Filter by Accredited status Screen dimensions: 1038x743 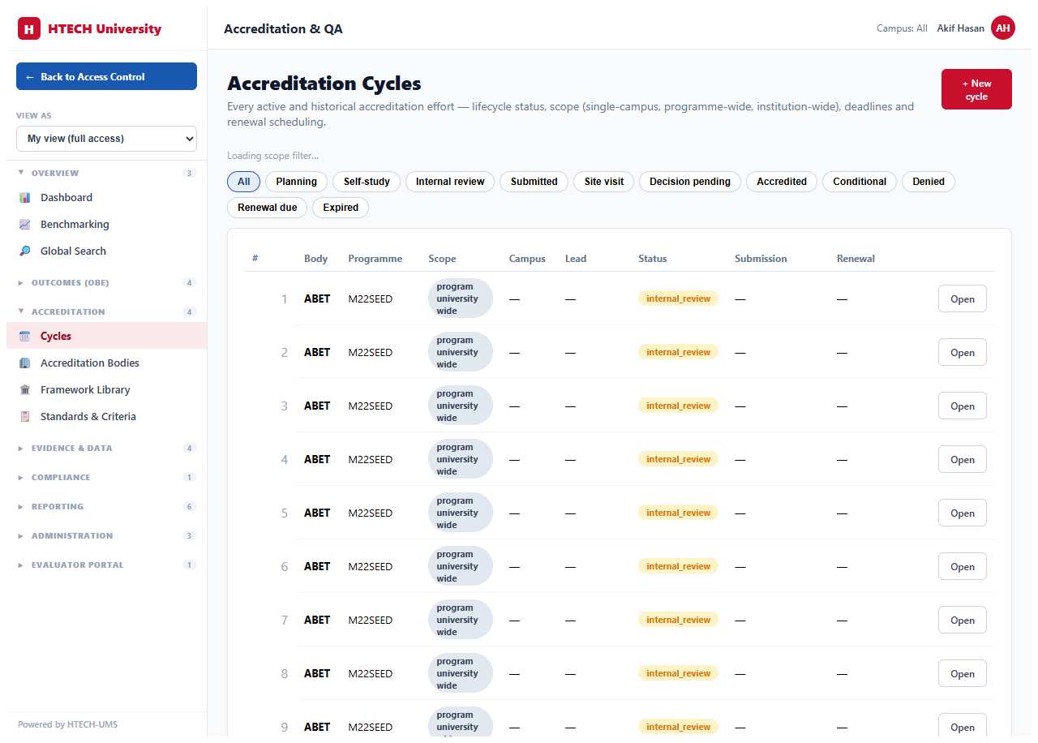pyautogui.click(x=782, y=182)
